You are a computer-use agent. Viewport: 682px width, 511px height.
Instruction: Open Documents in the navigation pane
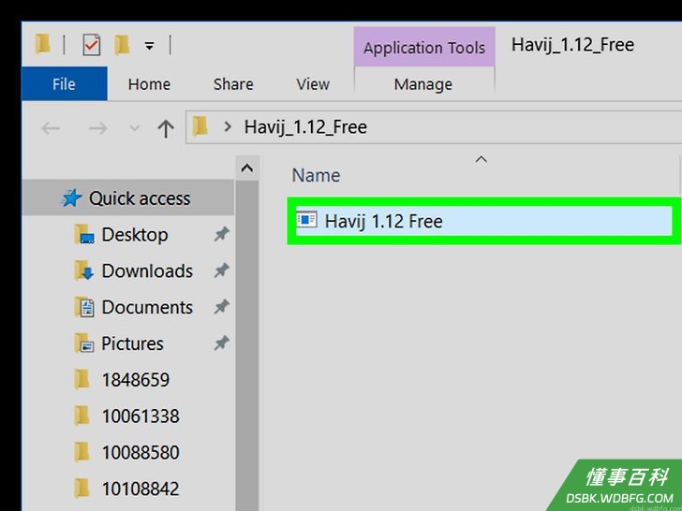point(147,308)
